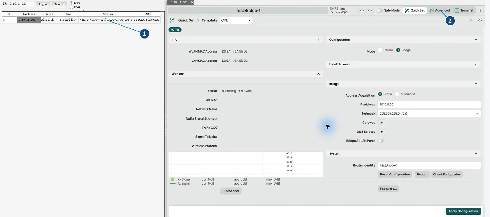Collapse the System section
This screenshot has width=490, height=217.
pyautogui.click(x=476, y=154)
